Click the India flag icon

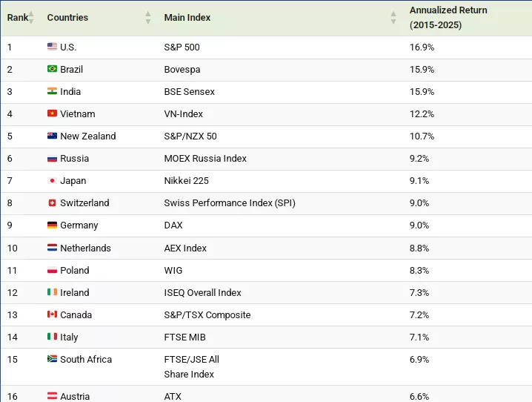tap(52, 91)
